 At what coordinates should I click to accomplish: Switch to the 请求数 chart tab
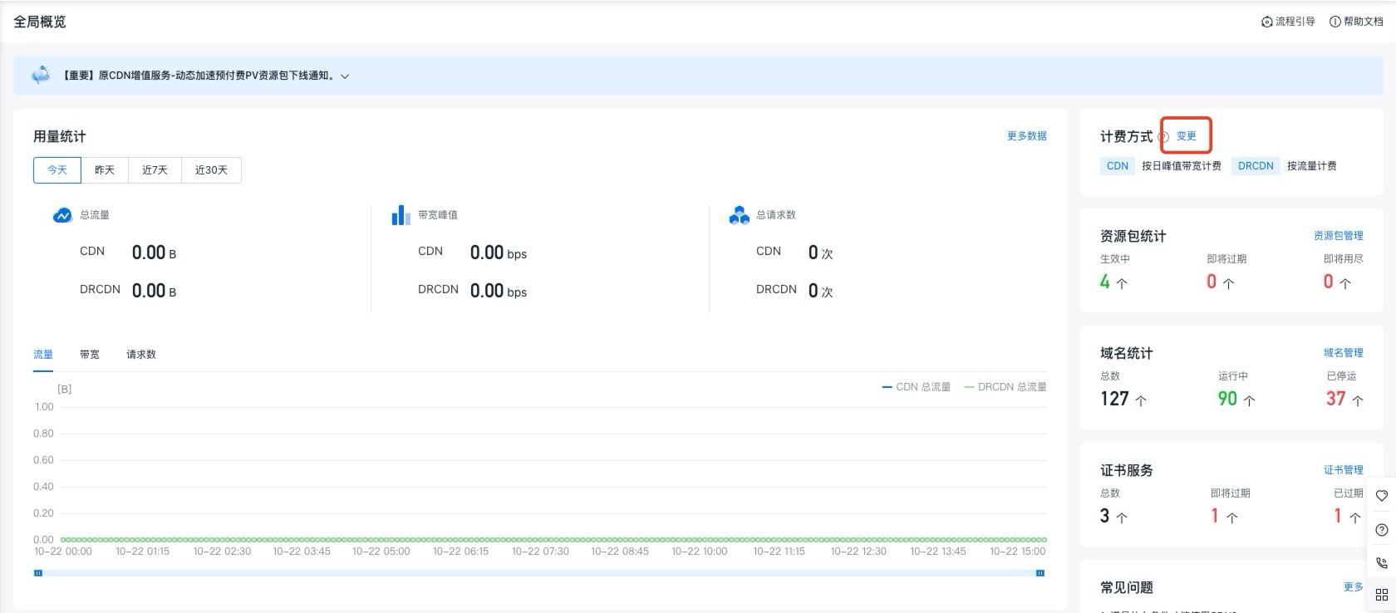coord(141,355)
